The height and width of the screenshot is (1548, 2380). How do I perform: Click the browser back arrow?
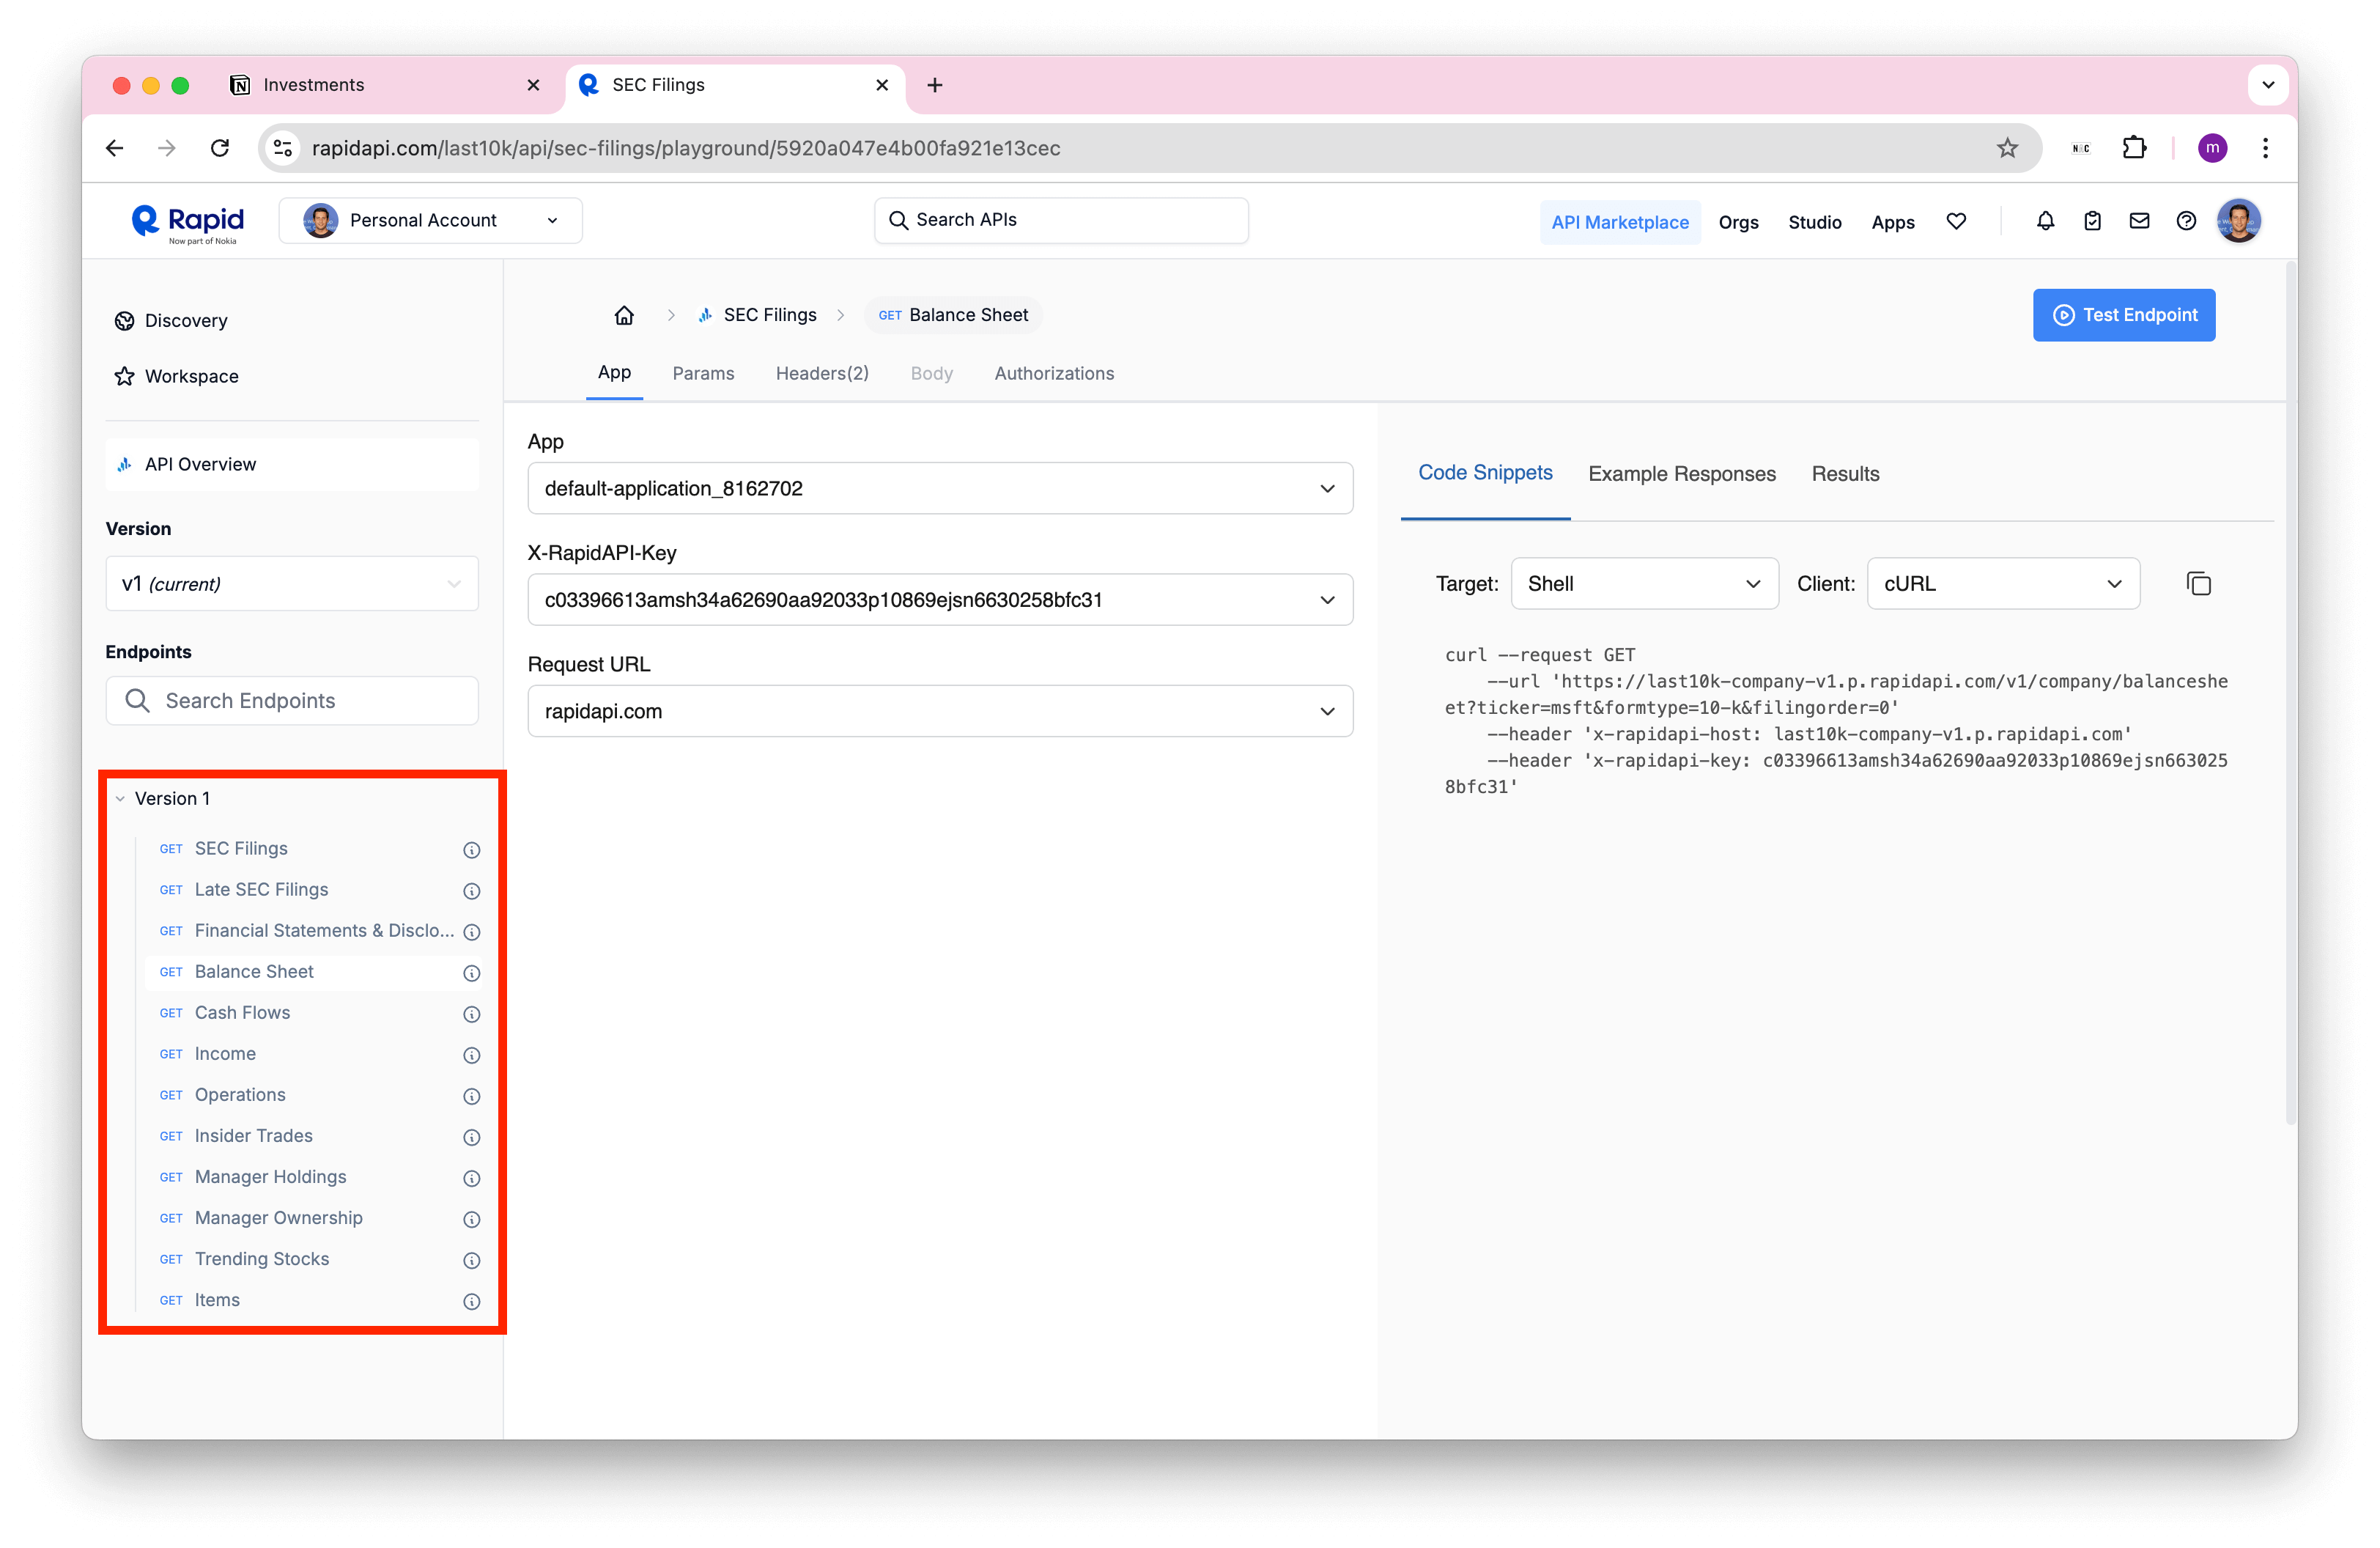point(115,148)
